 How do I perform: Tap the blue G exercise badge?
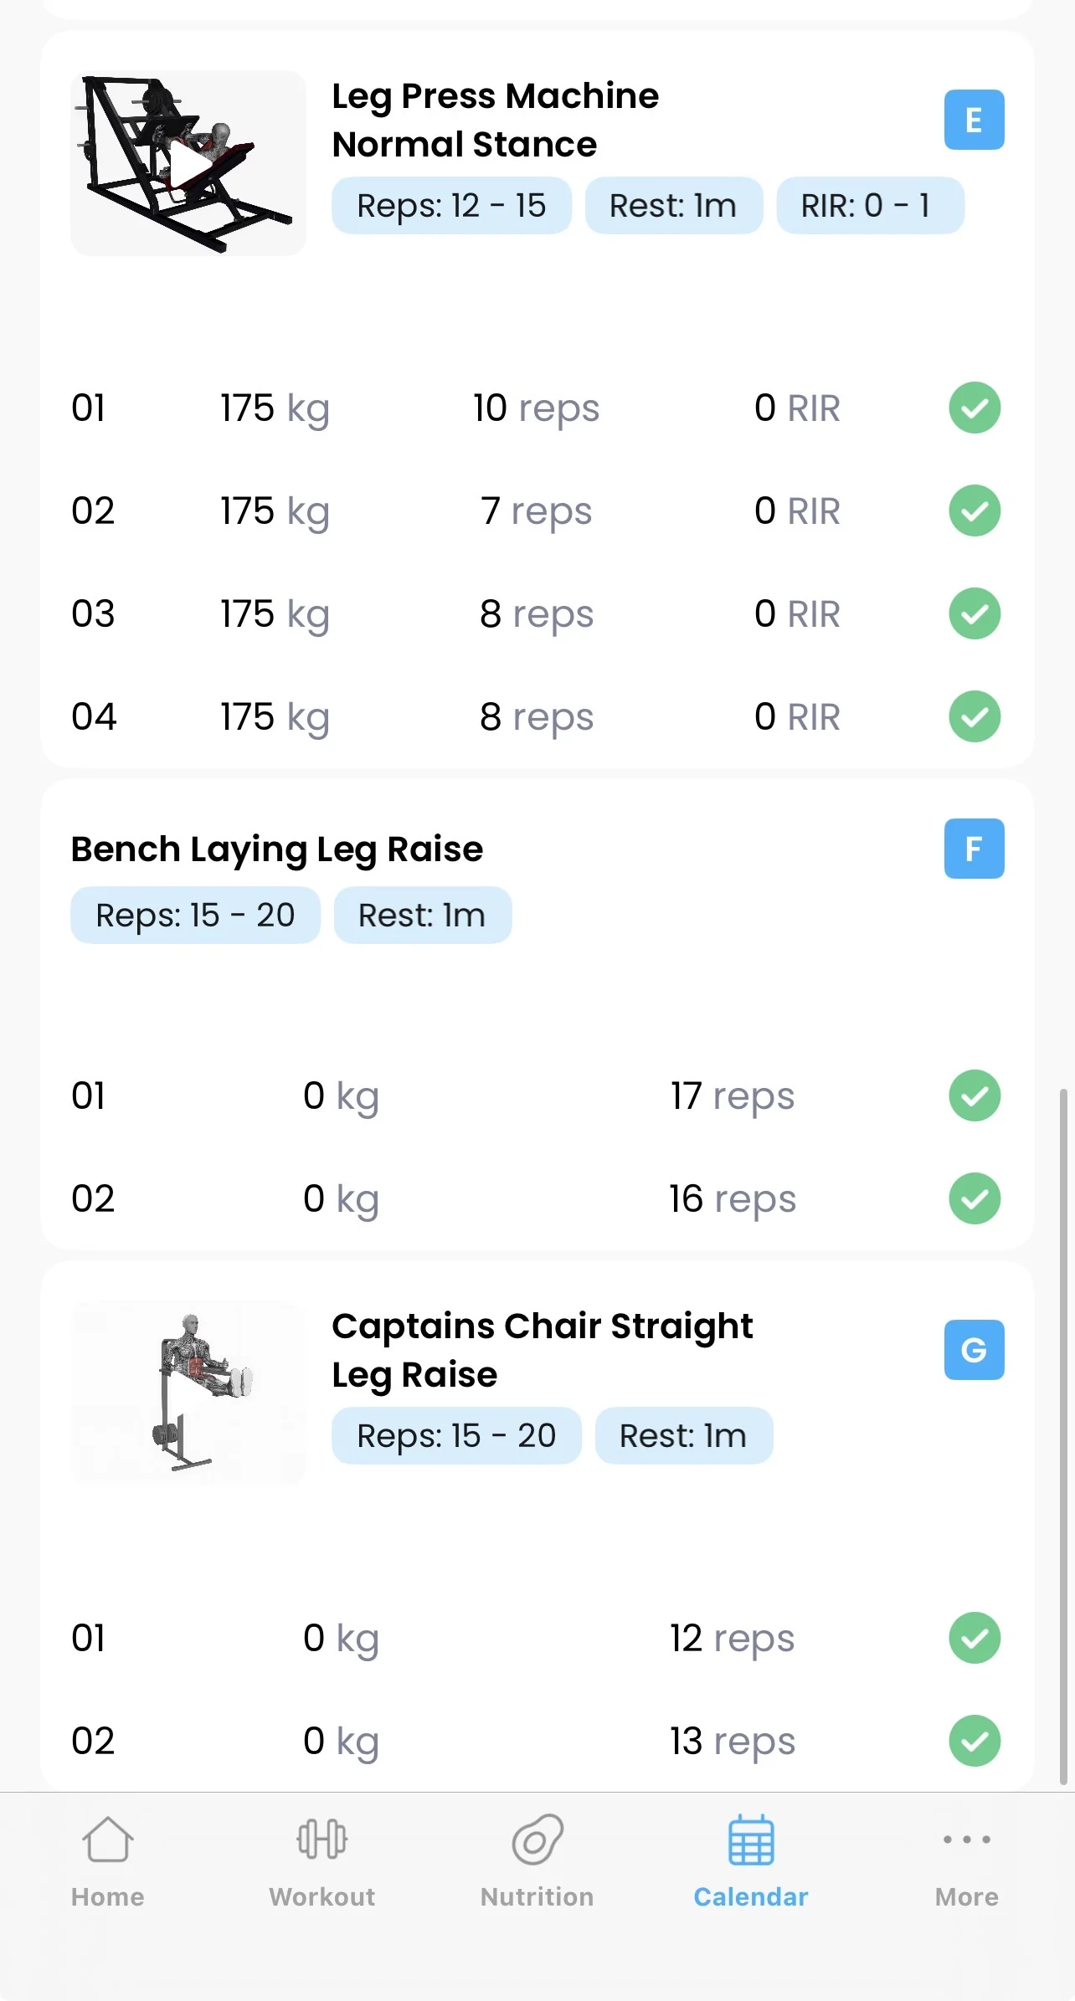pyautogui.click(x=974, y=1350)
